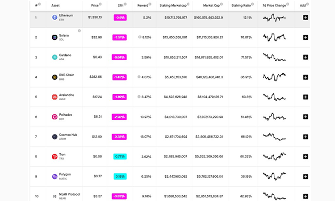Viewport: 335px width, 201px height.
Task: Open the NEAR Protocol asset name link
Action: click(69, 194)
